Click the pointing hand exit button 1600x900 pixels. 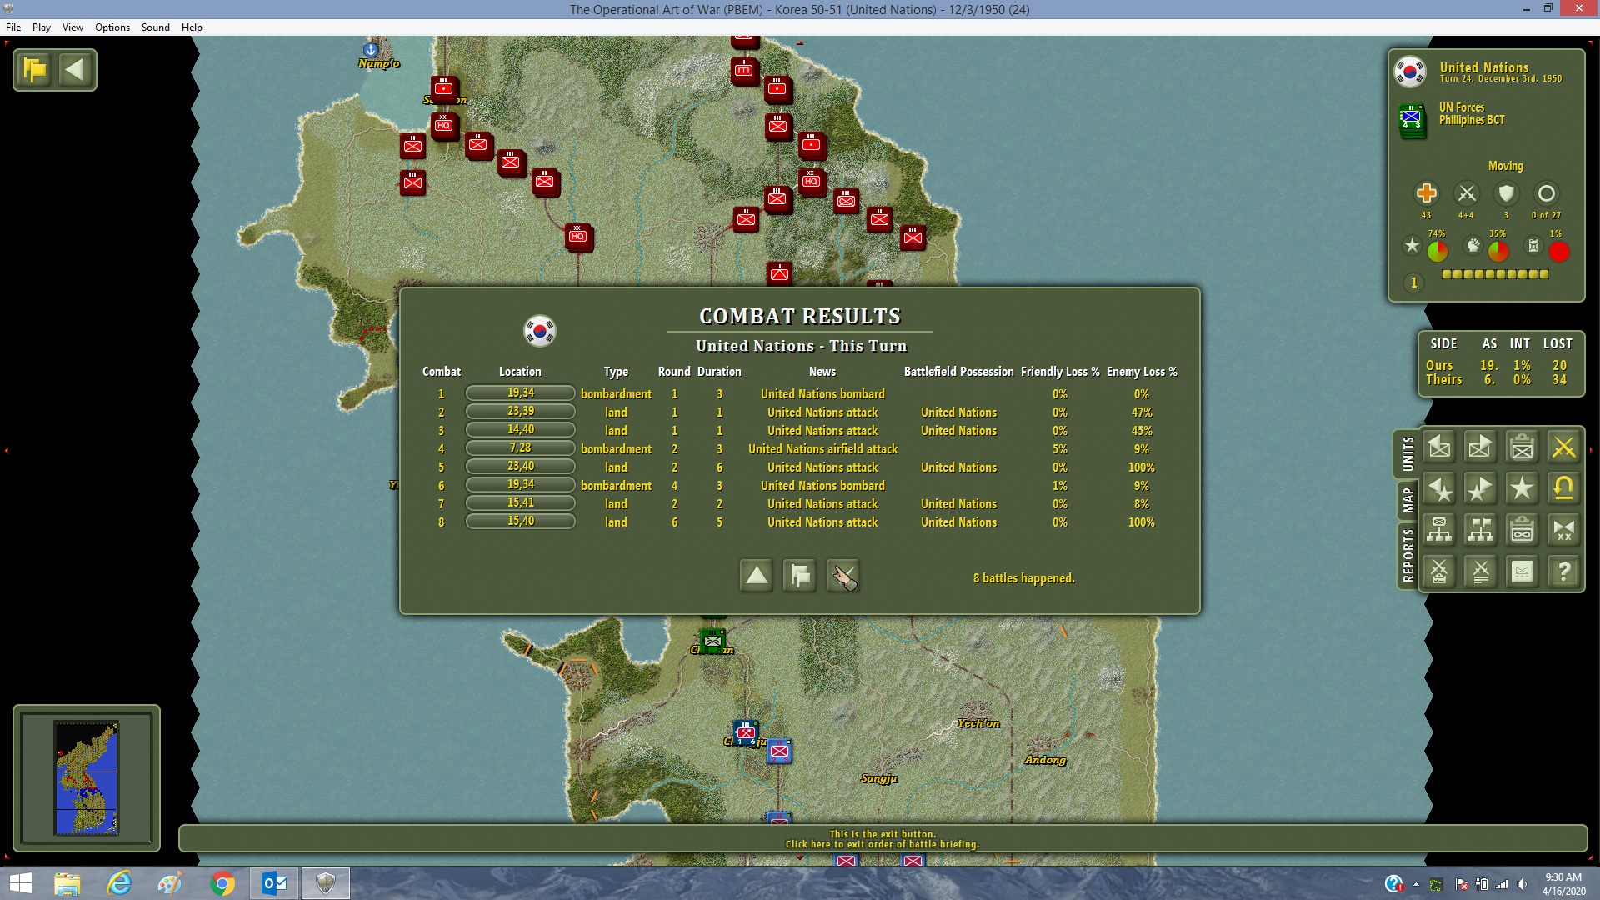[843, 576]
